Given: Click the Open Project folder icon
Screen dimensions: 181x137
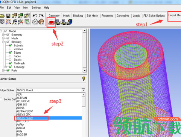Looking at the screenshot, I should [2, 16].
